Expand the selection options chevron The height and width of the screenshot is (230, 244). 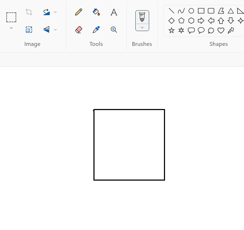[11, 28]
